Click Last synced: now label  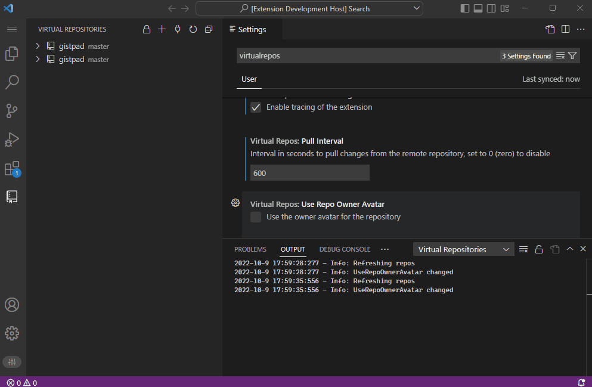click(551, 79)
